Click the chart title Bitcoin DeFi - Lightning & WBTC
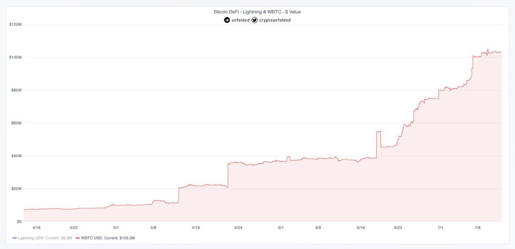 (257, 12)
